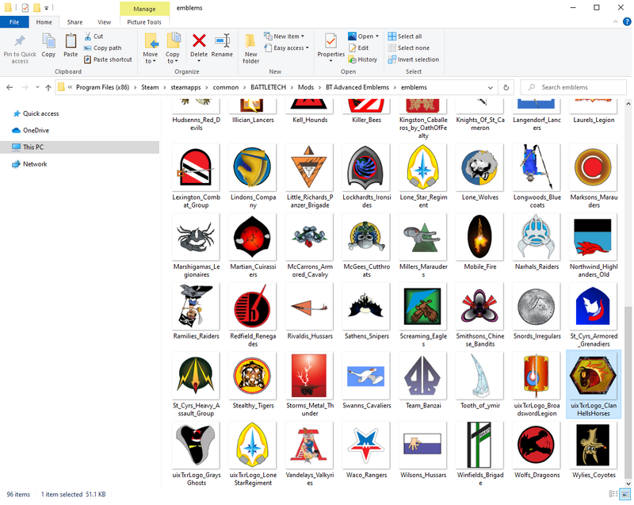Navigate to Steam breadcrumb segment

150,87
